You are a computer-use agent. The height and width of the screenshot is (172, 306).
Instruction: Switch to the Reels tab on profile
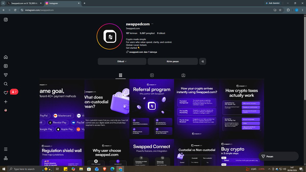(152, 75)
